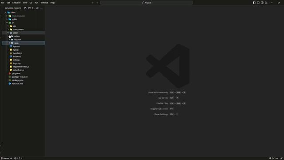Open the Help menu
284x160 pixels.
[x=52, y=3]
